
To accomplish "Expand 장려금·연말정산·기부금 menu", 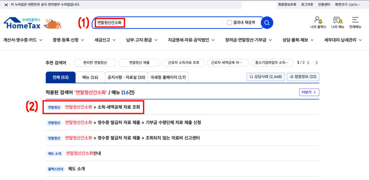I will coord(249,40).
